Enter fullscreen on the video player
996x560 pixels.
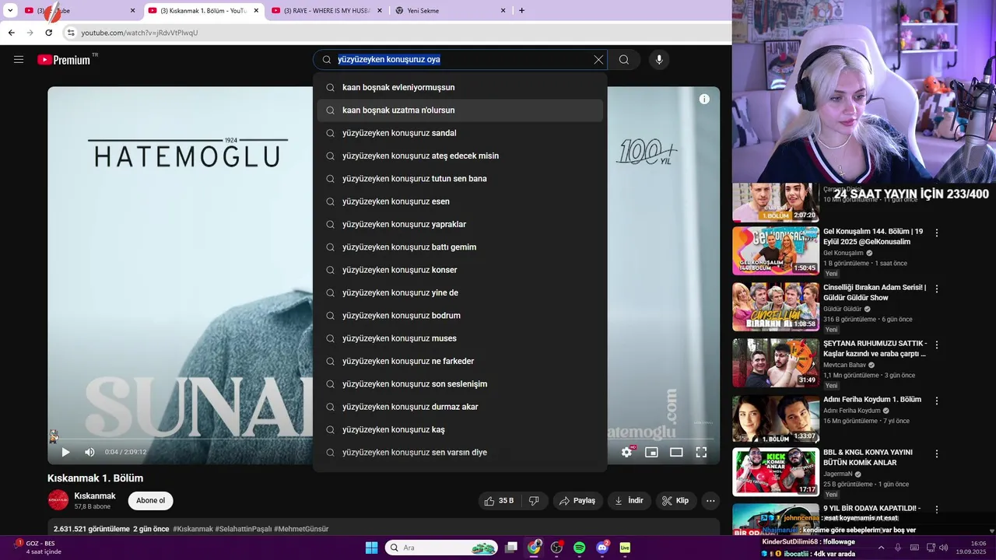click(x=701, y=452)
